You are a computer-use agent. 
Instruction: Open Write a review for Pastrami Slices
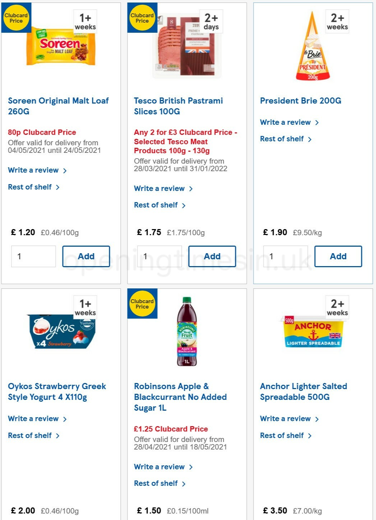159,188
